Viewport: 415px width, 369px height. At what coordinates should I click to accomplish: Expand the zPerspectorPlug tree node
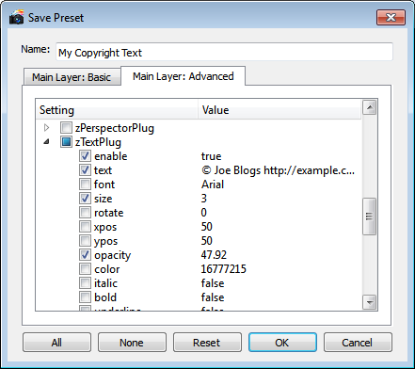pos(47,128)
